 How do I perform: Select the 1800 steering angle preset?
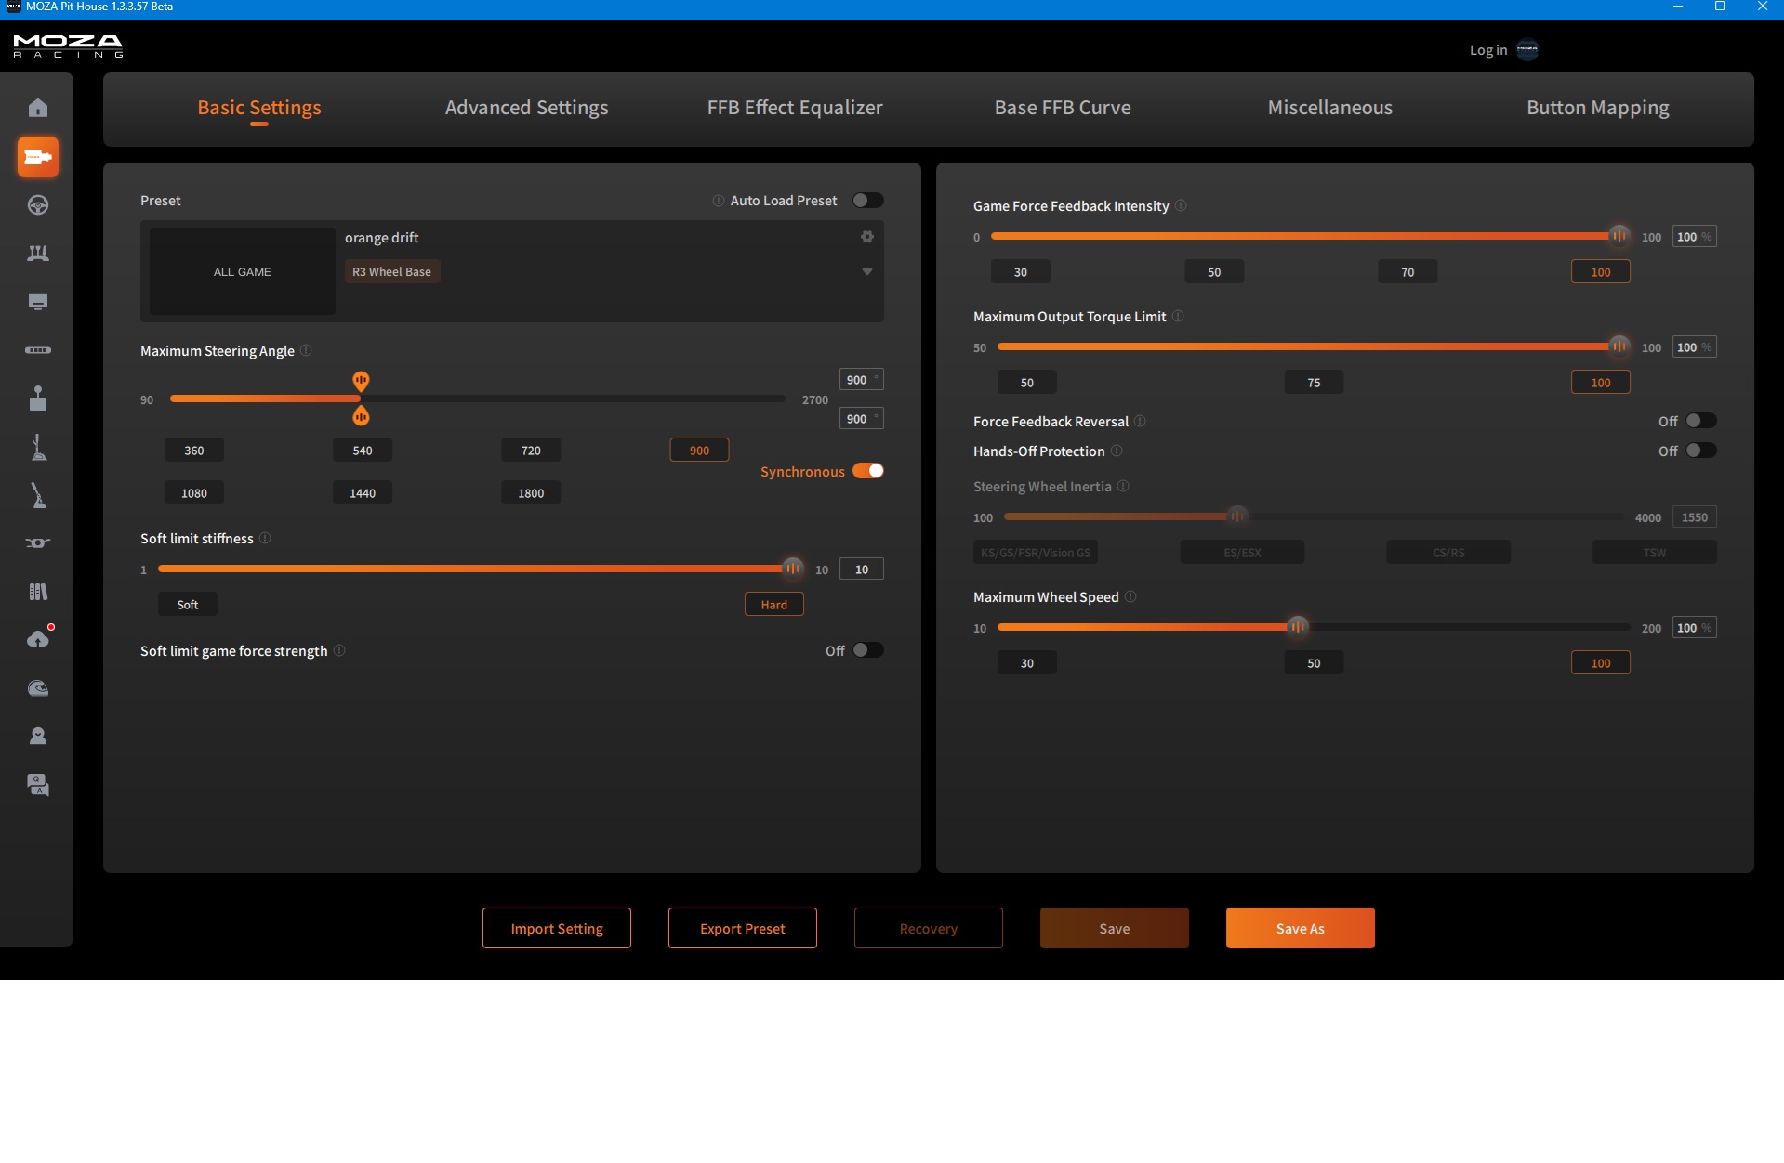(531, 493)
